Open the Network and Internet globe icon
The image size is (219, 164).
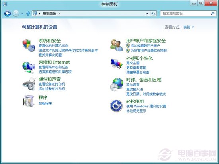[29, 68]
